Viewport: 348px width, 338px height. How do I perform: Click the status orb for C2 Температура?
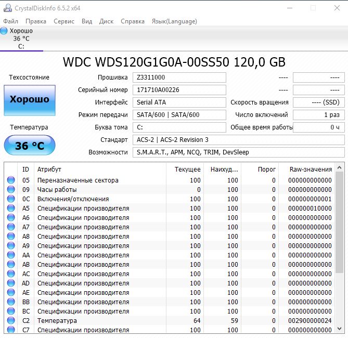point(11,320)
